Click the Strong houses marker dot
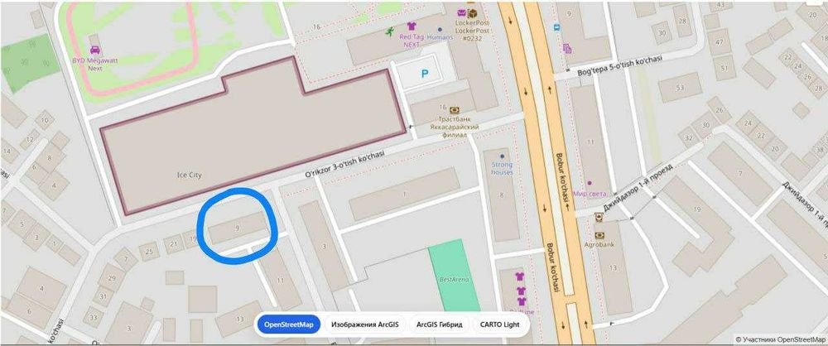This screenshot has height=346, width=828. [x=502, y=156]
